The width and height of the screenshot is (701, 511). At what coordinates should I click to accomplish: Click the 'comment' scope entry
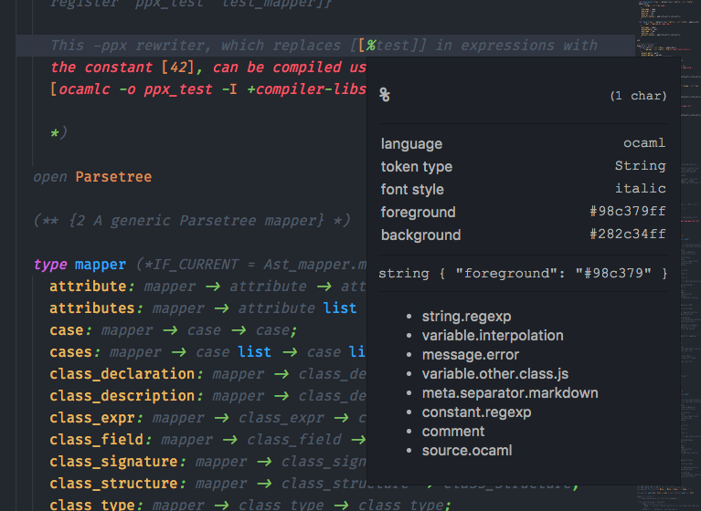click(453, 432)
